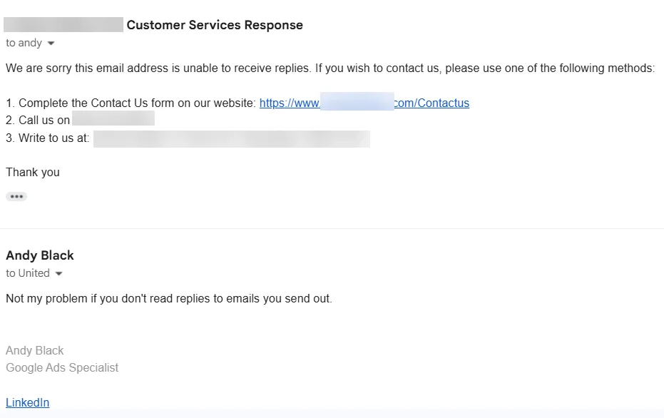Click the bold 'Andy Black' sender name
The width and height of the screenshot is (664, 418).
pos(40,255)
